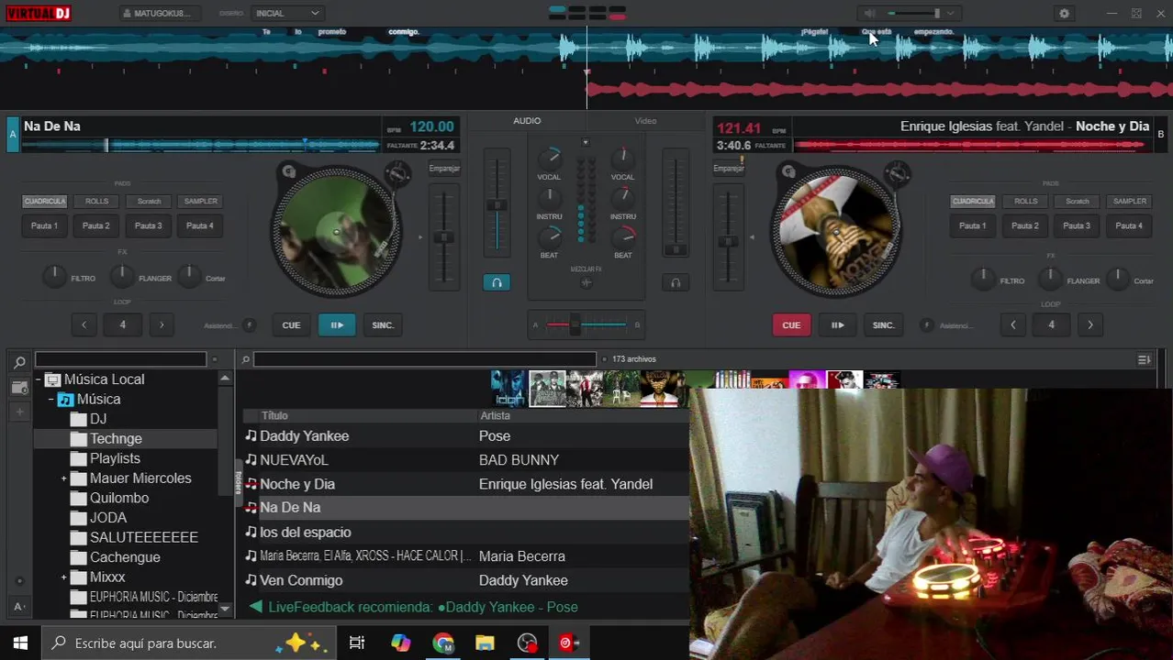Viewport: 1173px width, 660px height.
Task: Click the master volume speaker icon
Action: pyautogui.click(x=869, y=14)
